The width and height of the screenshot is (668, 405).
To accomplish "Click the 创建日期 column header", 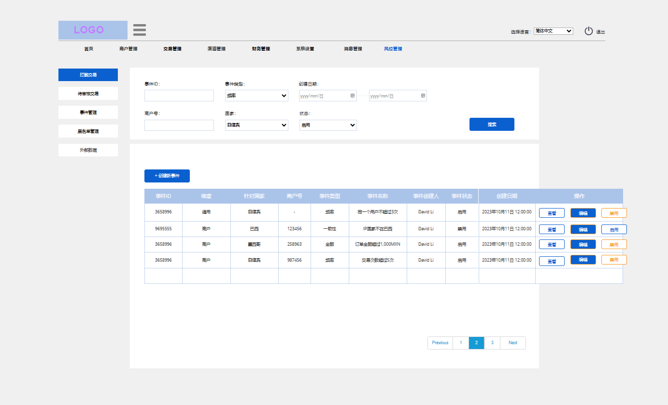I will tap(507, 196).
